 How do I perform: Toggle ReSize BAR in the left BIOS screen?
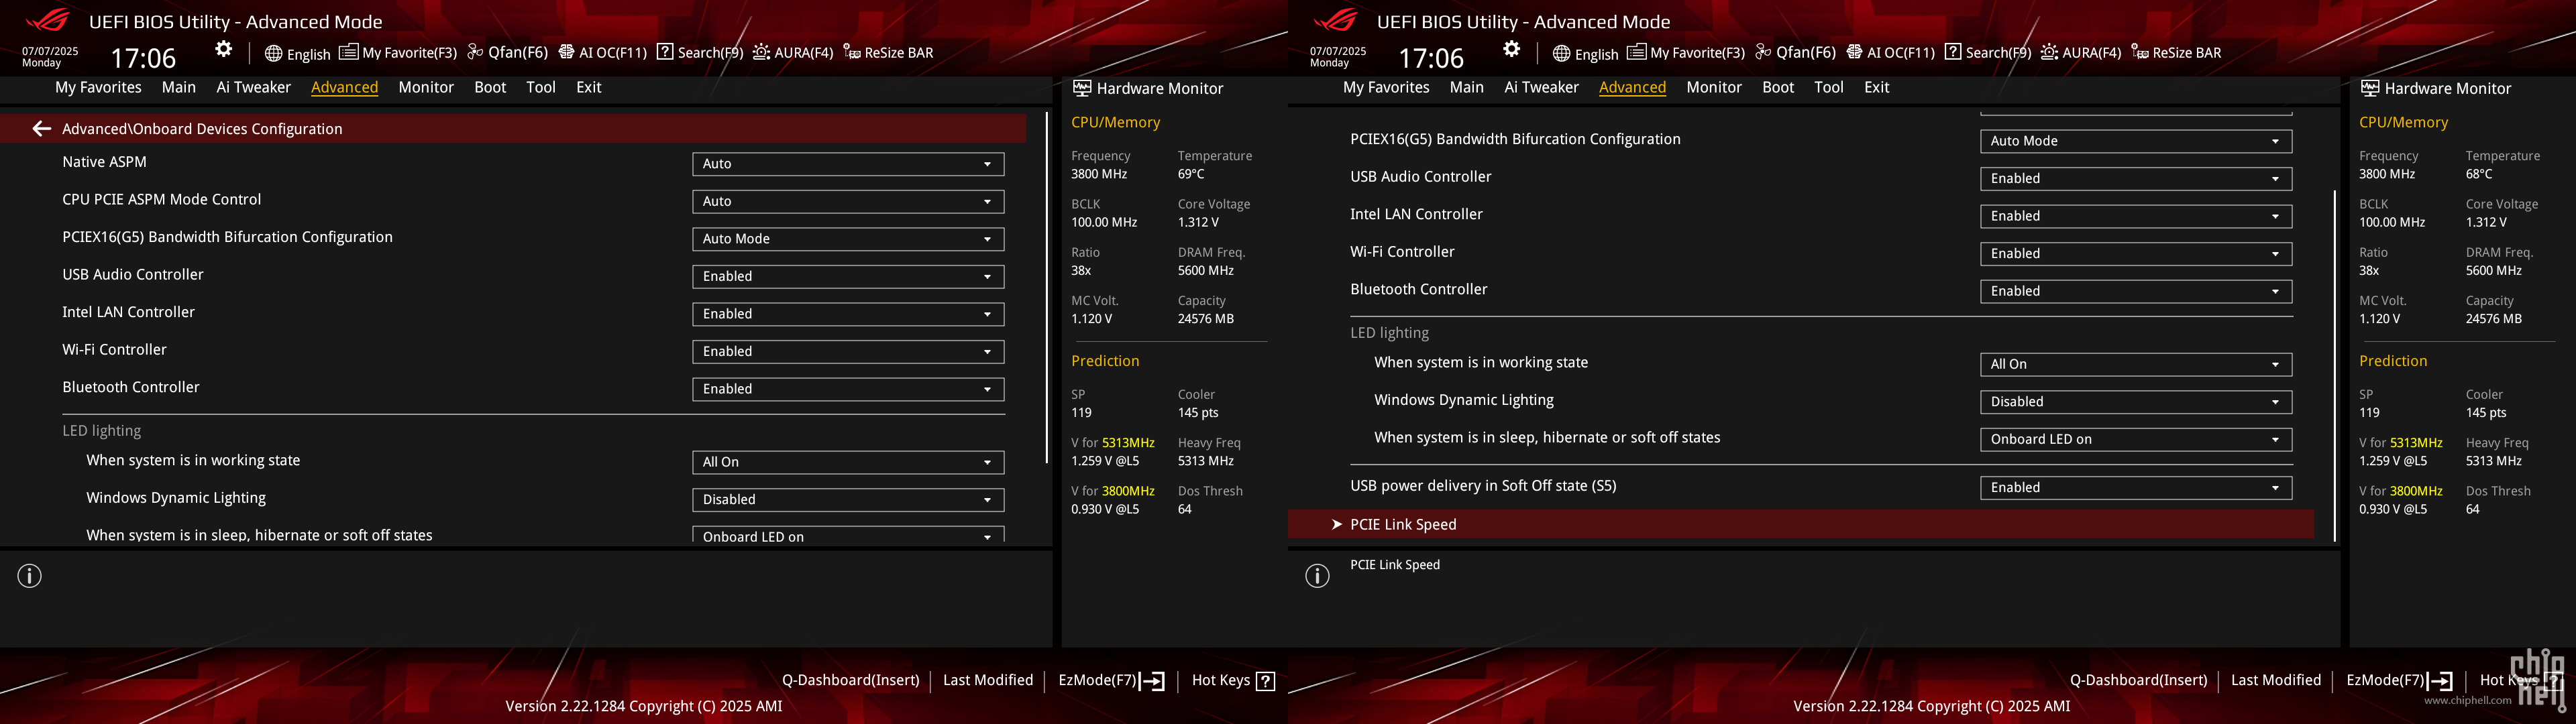888,53
